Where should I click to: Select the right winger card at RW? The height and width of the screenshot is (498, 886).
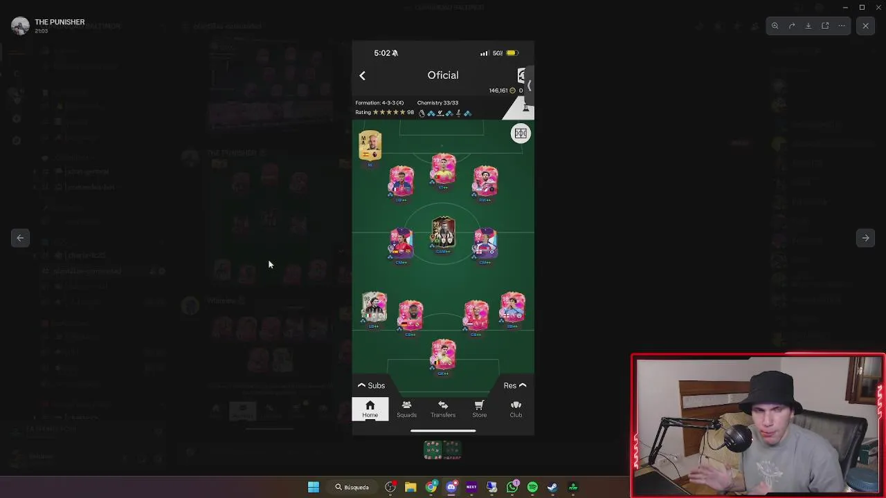tap(485, 182)
